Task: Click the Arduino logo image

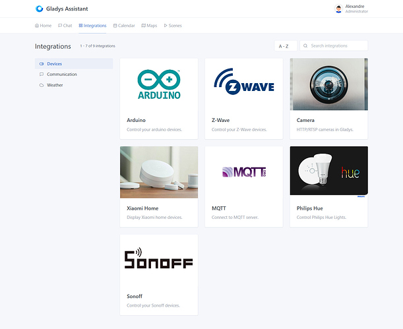Action: coord(159,84)
